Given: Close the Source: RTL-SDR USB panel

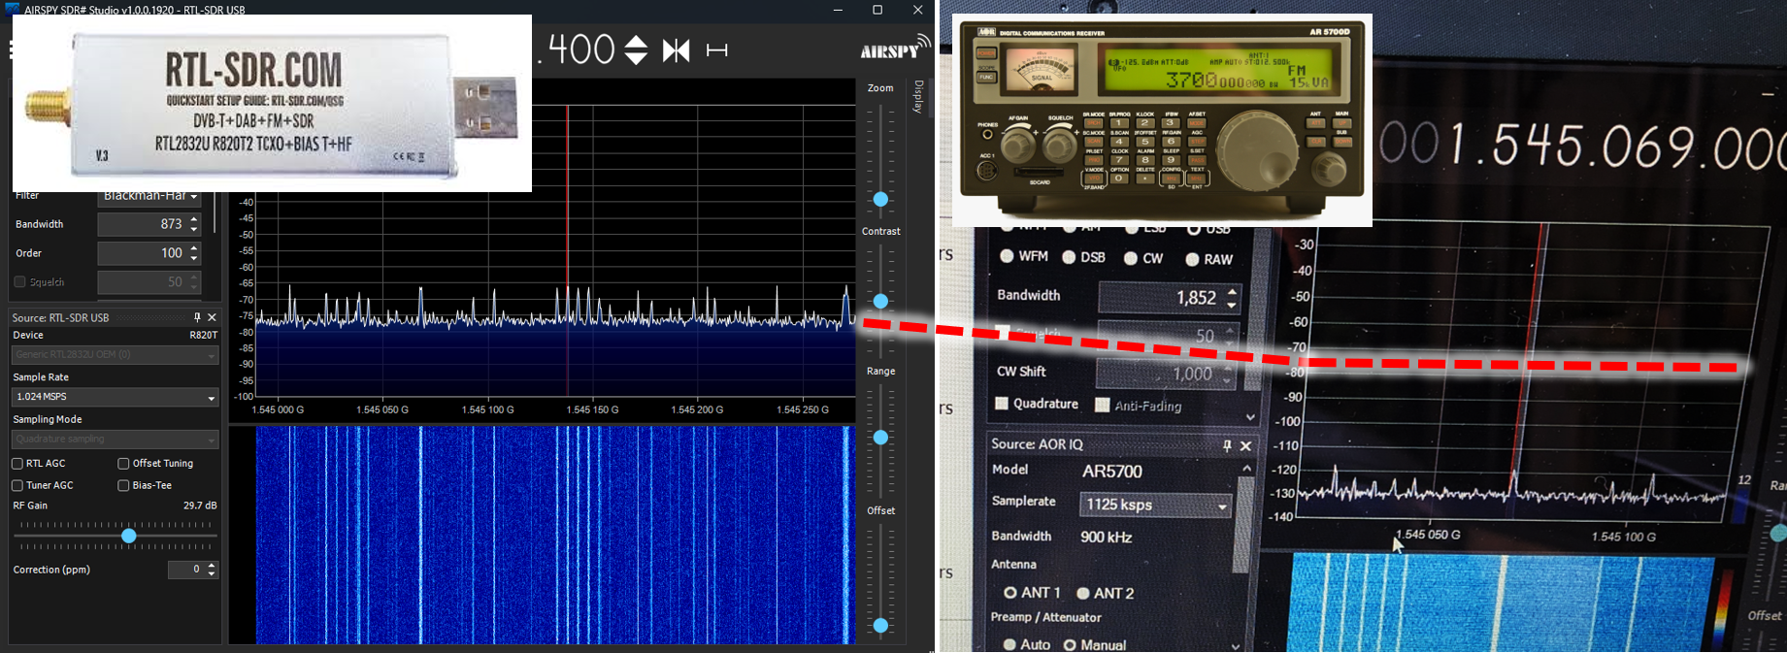Looking at the screenshot, I should [212, 317].
